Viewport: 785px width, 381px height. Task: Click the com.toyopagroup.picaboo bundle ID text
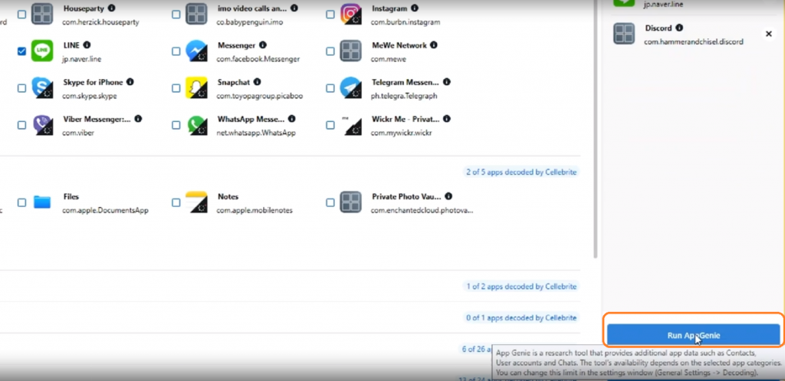click(259, 96)
